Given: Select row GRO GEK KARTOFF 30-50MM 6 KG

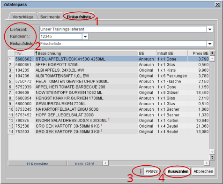Looking at the screenshot, I should [x=109, y=126].
